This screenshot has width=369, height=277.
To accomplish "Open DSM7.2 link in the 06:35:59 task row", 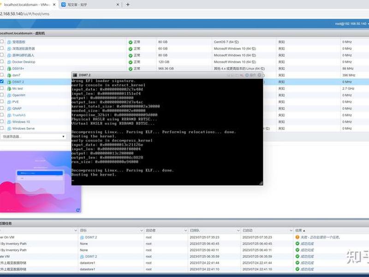I will (91, 256).
